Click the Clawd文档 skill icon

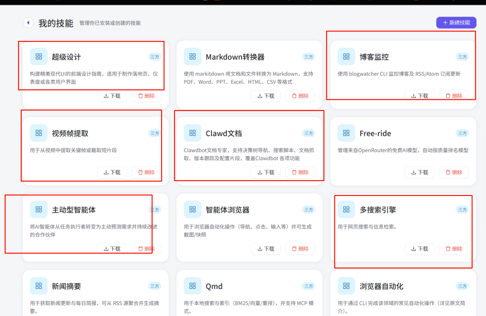pos(193,133)
